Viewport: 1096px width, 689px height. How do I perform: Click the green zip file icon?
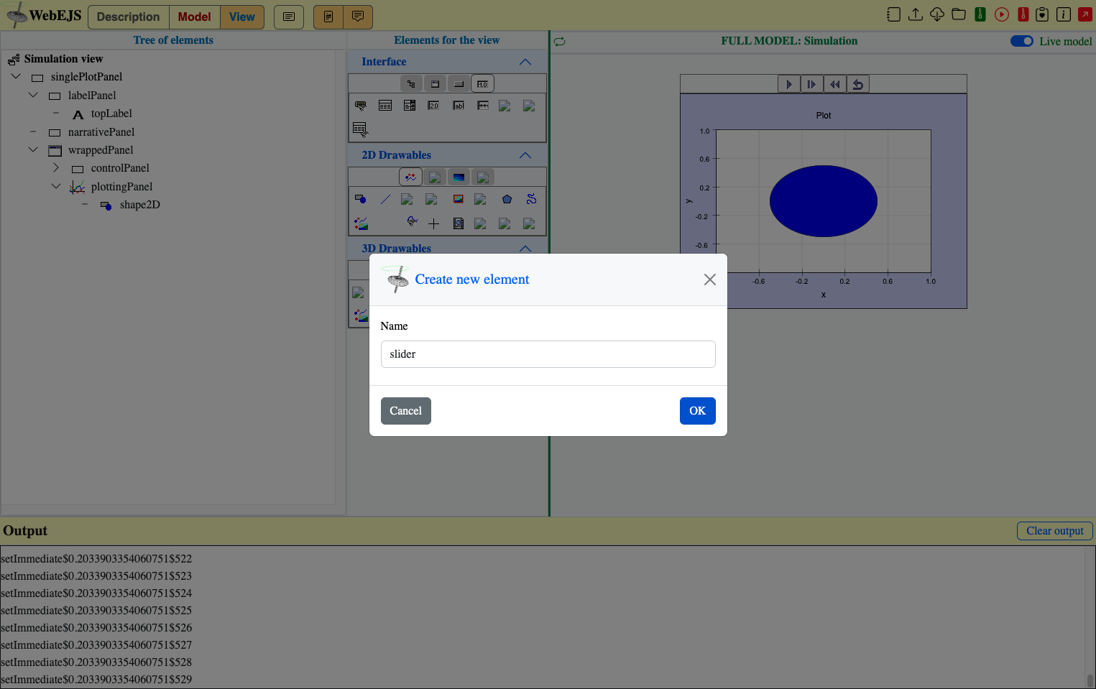pyautogui.click(x=980, y=14)
